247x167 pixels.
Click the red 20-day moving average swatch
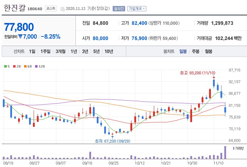click(14, 67)
